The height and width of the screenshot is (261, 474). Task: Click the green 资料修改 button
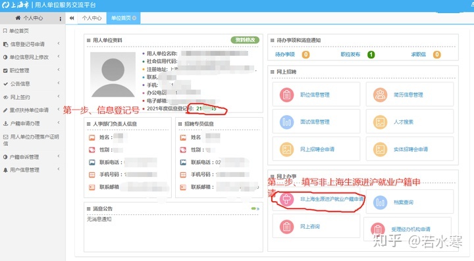pyautogui.click(x=245, y=40)
